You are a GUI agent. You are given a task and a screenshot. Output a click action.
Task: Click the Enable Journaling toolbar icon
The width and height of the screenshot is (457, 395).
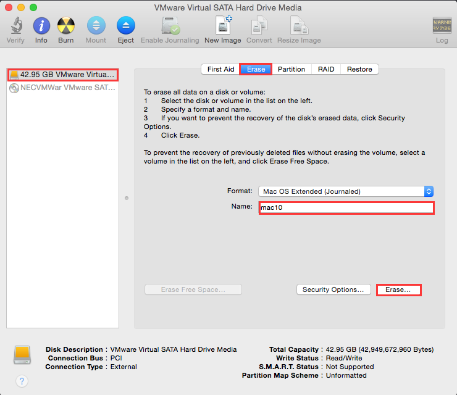click(170, 26)
